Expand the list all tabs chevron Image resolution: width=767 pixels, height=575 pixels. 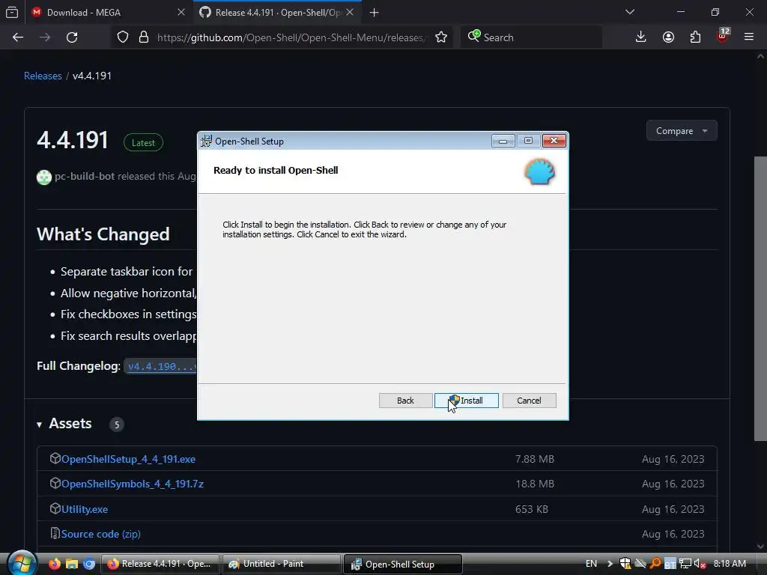629,12
